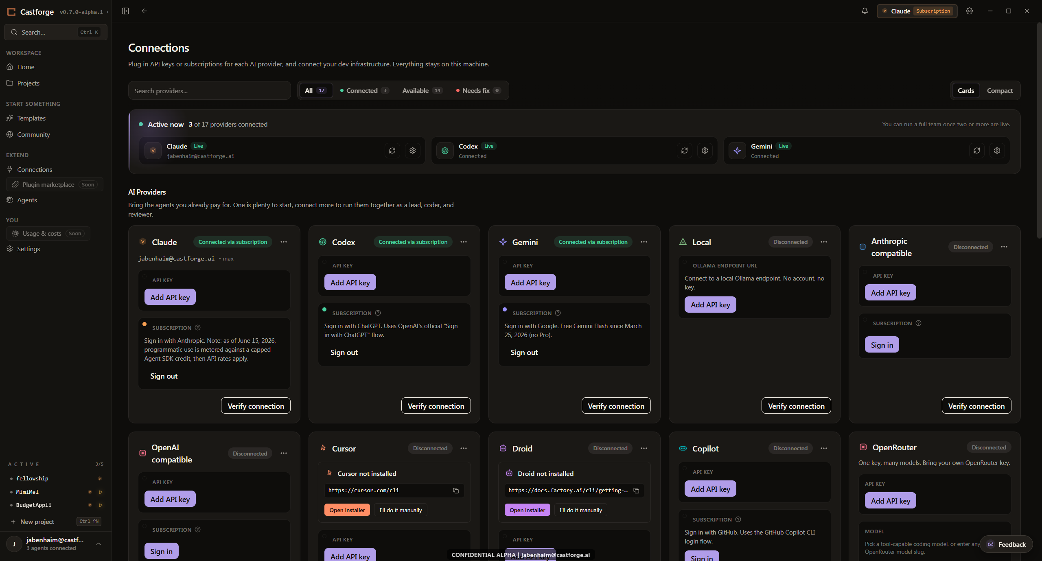Show subscription help for OpenAI compatible card
Screen dimensions: 1042x561
tap(198, 530)
